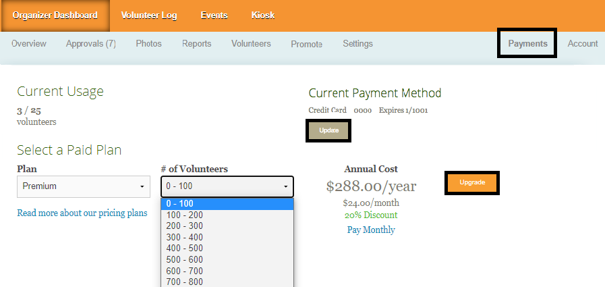Click the 20% Discount text

click(371, 215)
